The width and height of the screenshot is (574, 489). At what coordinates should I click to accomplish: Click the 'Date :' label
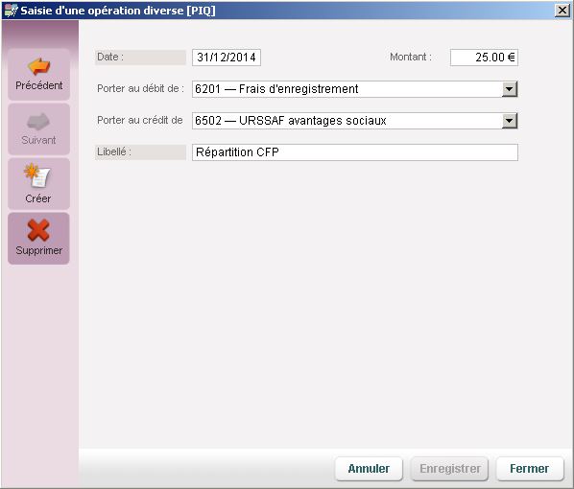coord(110,58)
